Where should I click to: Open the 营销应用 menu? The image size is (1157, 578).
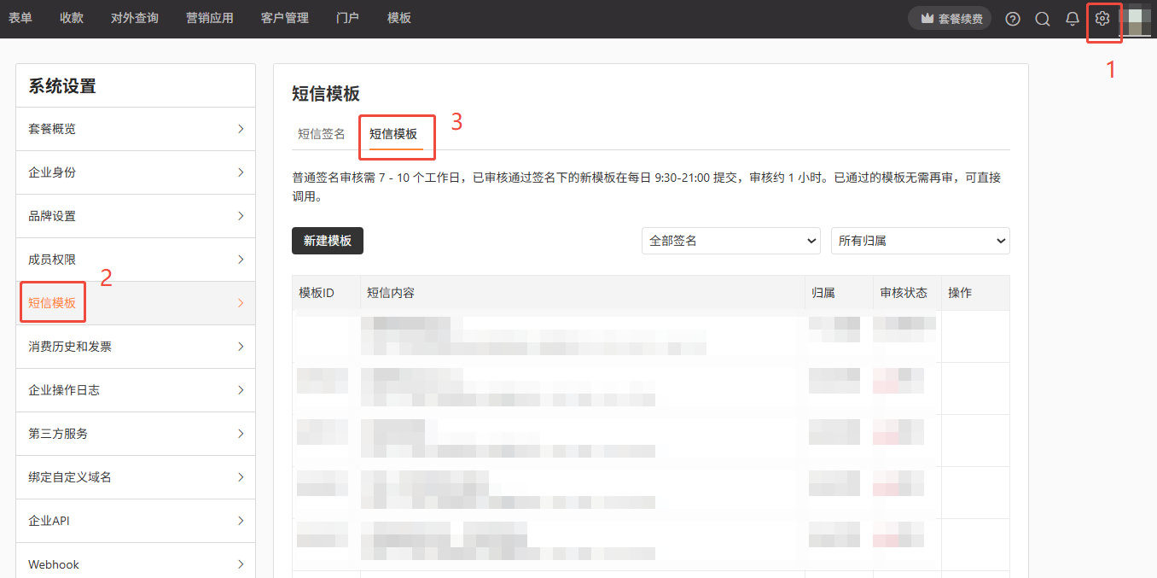point(210,17)
